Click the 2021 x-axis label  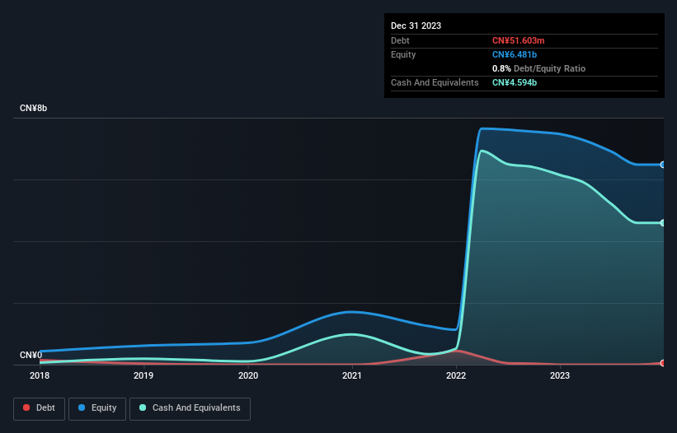352,375
